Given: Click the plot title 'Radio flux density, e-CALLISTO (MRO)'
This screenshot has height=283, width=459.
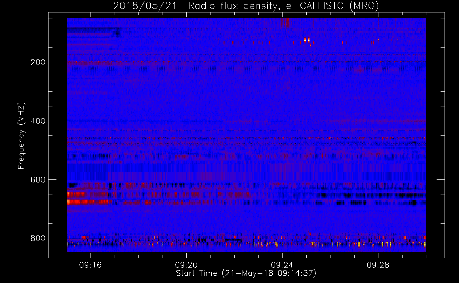Looking at the screenshot, I should pos(283,6).
